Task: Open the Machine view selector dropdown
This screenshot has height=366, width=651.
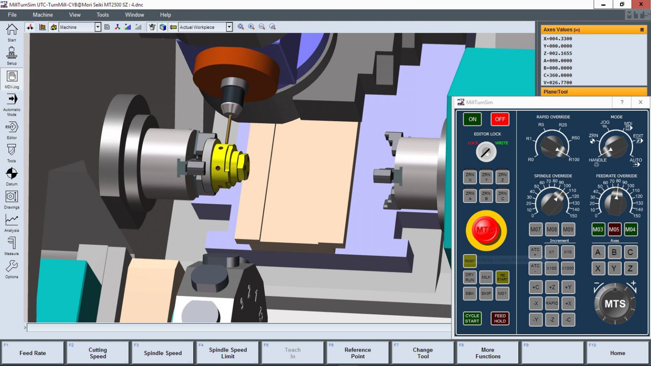Action: [97, 27]
